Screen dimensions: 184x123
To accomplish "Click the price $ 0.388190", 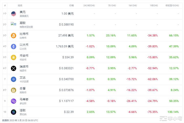I will pyautogui.click(x=66, y=25).
